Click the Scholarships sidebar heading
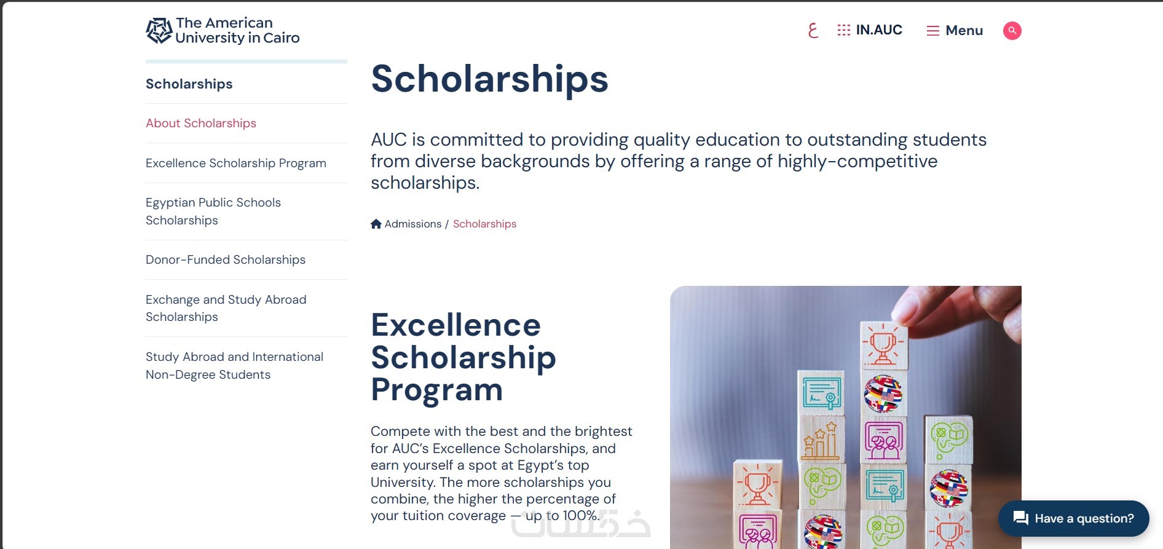This screenshot has width=1163, height=549. click(x=189, y=84)
